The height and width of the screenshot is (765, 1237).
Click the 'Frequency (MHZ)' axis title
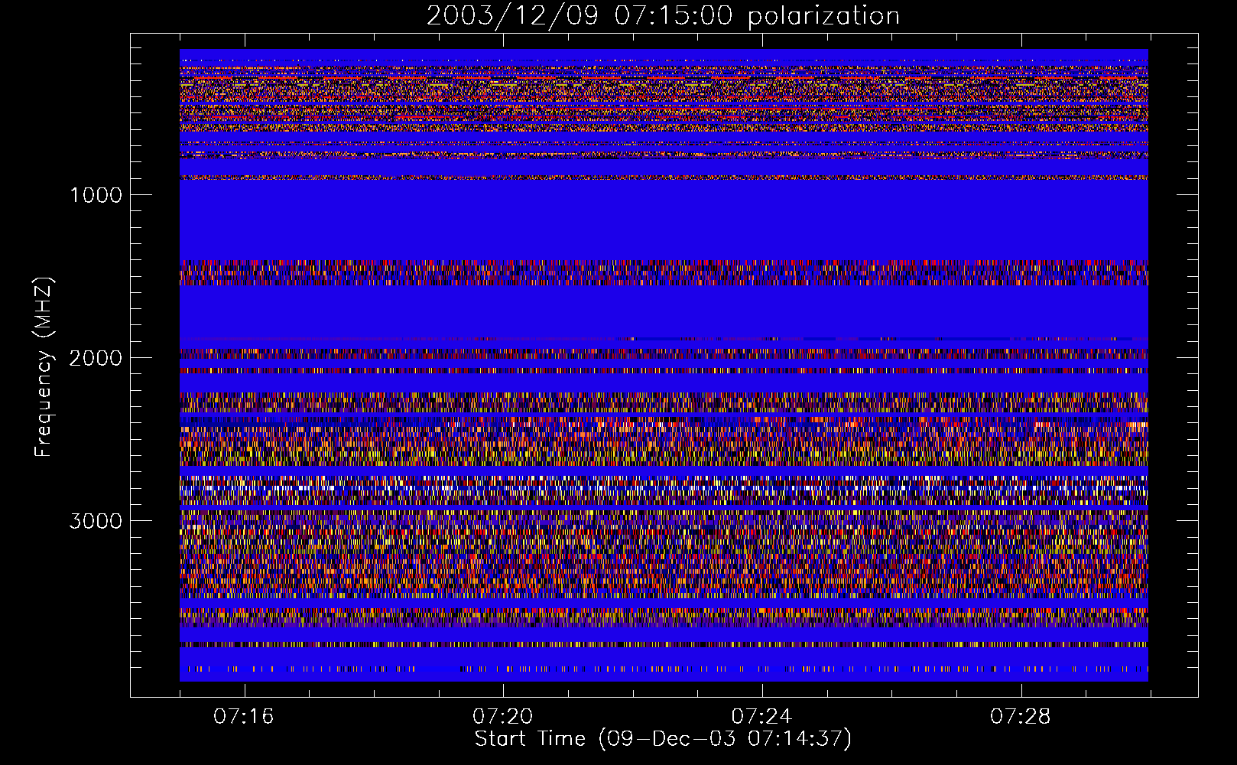pos(44,367)
